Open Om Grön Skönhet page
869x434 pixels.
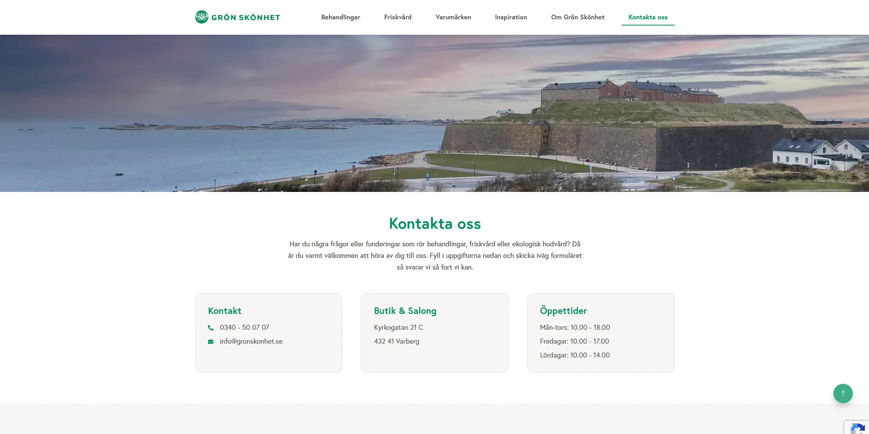click(x=578, y=17)
